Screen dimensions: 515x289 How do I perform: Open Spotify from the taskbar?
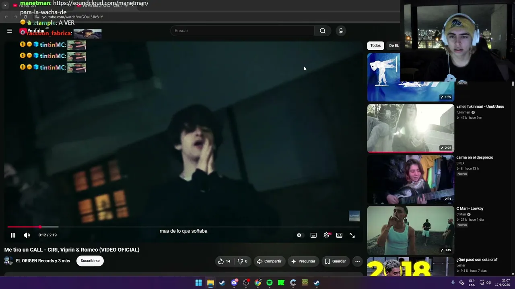click(x=270, y=283)
